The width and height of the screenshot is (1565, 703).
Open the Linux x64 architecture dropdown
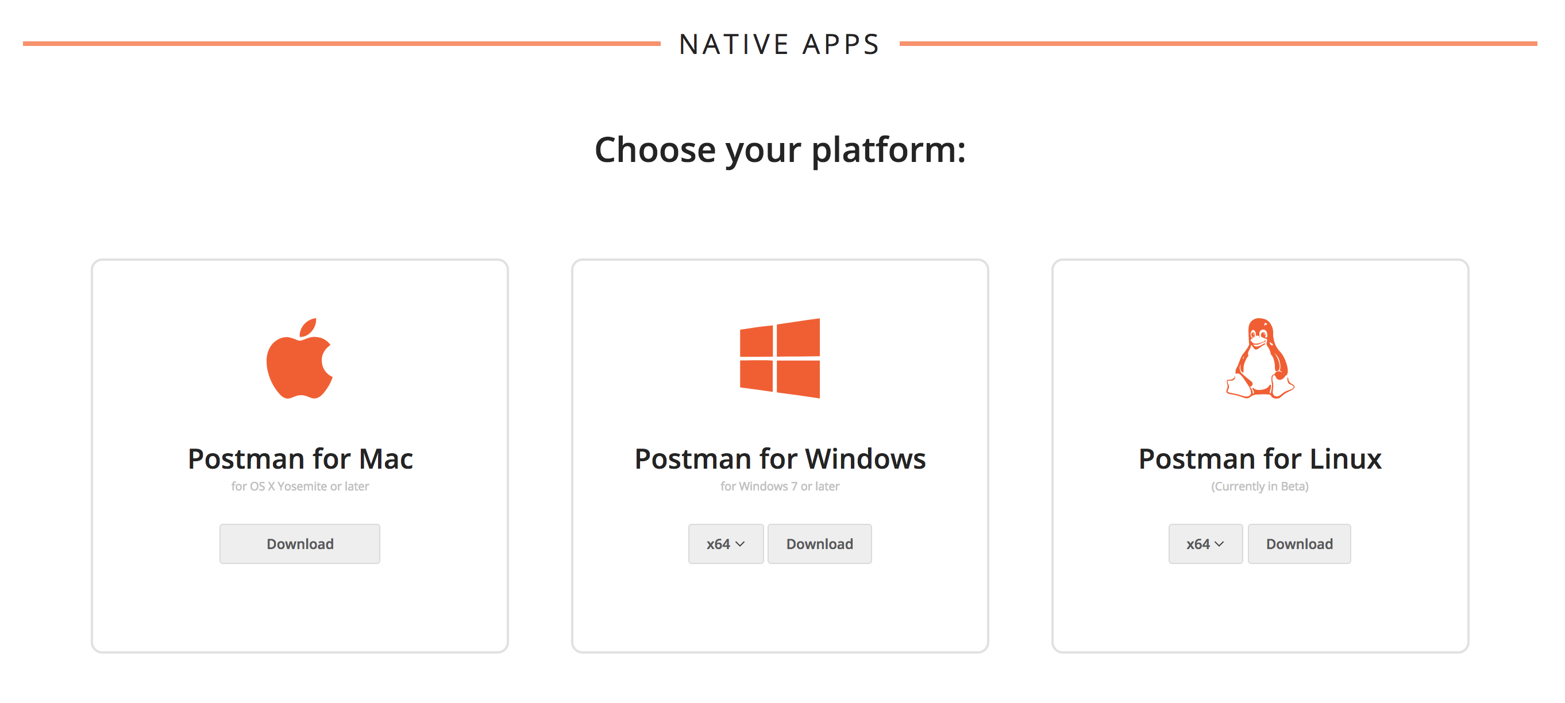1205,544
